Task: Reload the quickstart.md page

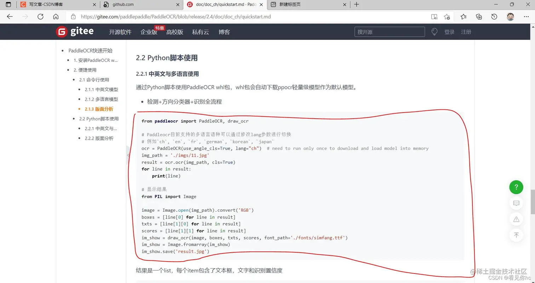Action: coord(40,17)
